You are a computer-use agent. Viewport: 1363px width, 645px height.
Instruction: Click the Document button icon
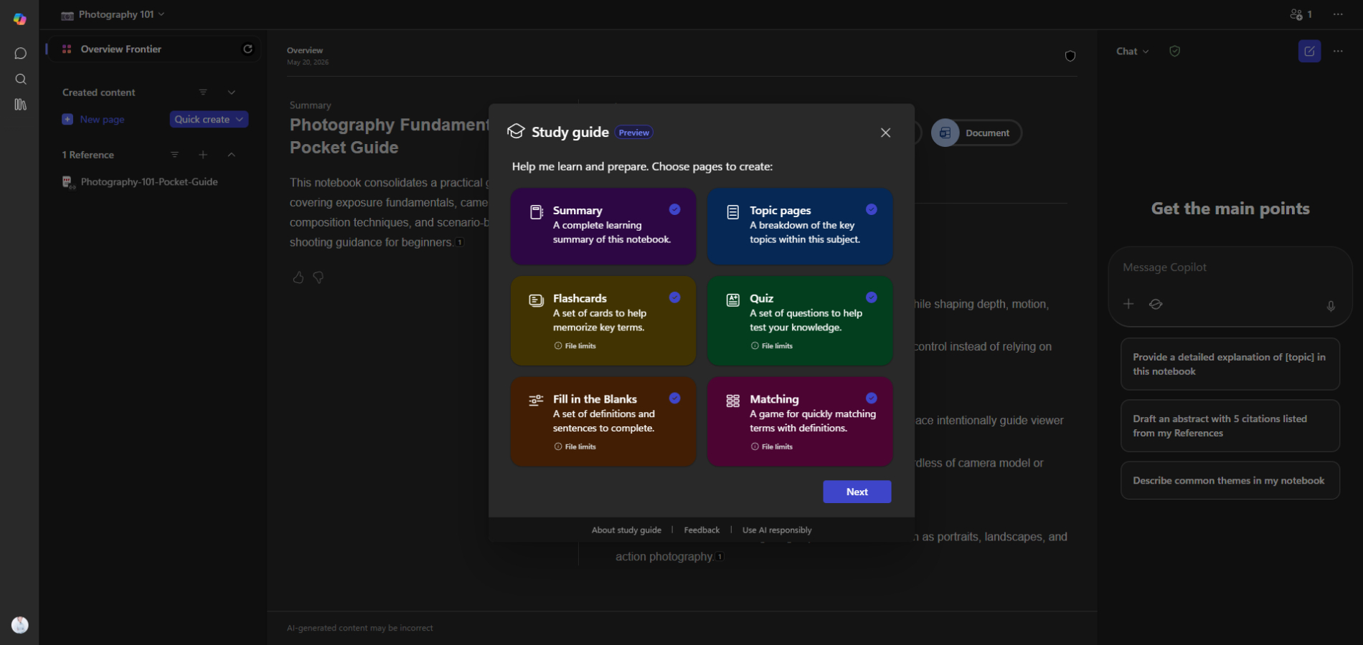(x=945, y=133)
